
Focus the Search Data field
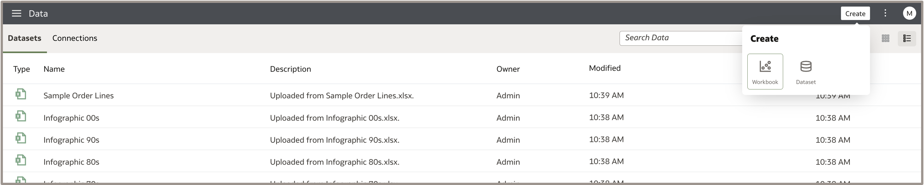point(680,38)
